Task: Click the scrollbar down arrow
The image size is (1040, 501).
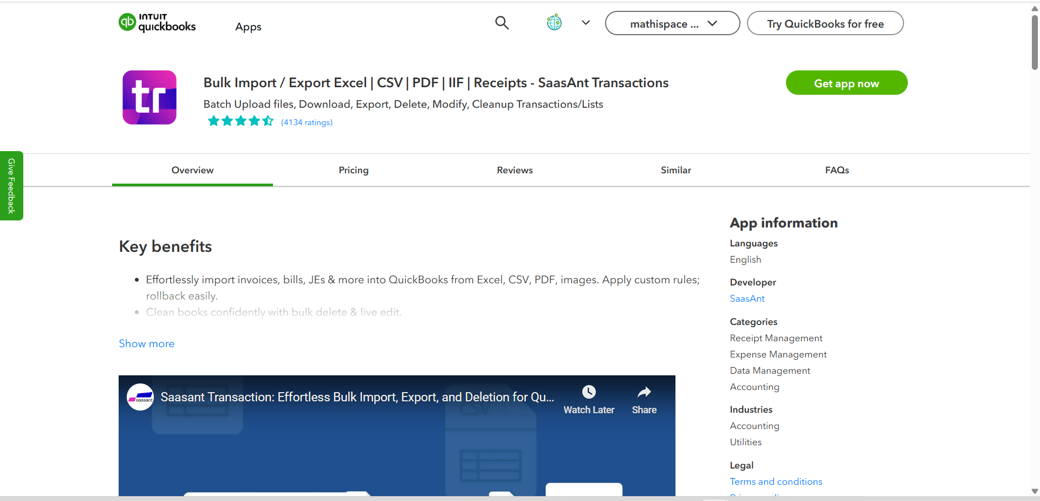Action: (x=1035, y=491)
